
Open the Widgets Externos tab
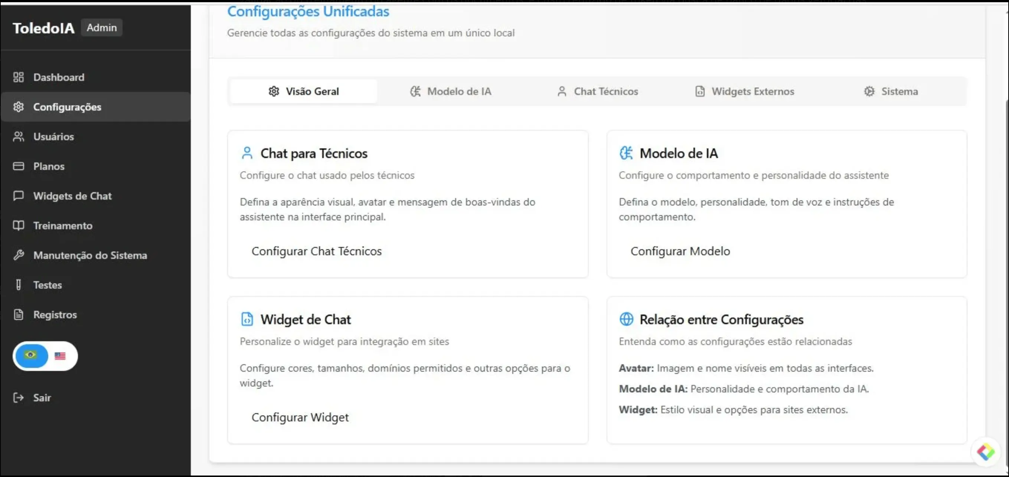coord(745,91)
